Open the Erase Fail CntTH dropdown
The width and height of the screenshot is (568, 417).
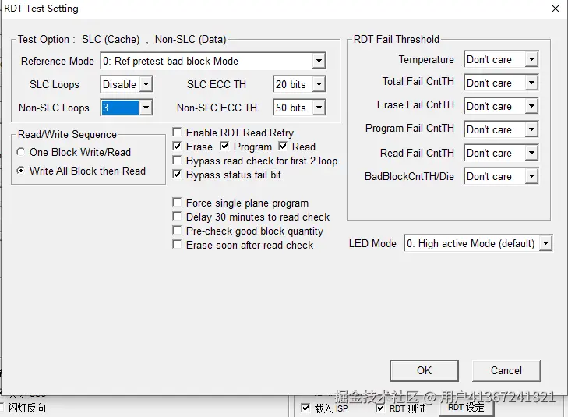click(531, 106)
